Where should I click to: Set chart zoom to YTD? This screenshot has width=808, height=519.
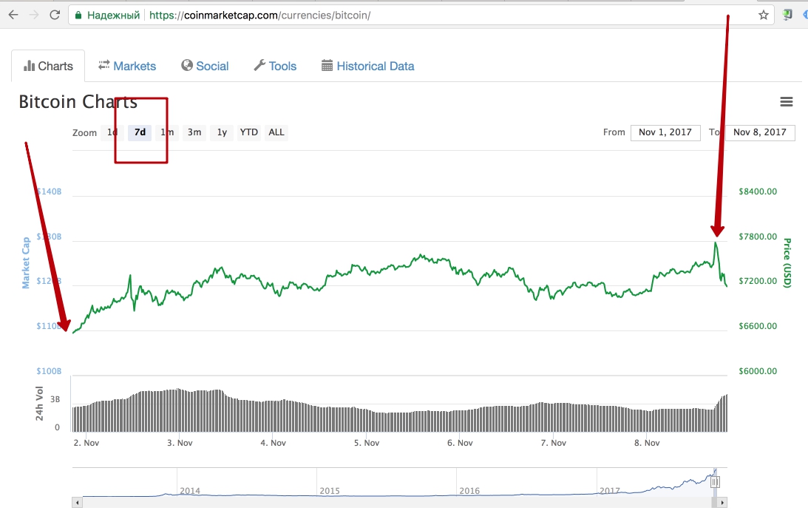coord(249,132)
